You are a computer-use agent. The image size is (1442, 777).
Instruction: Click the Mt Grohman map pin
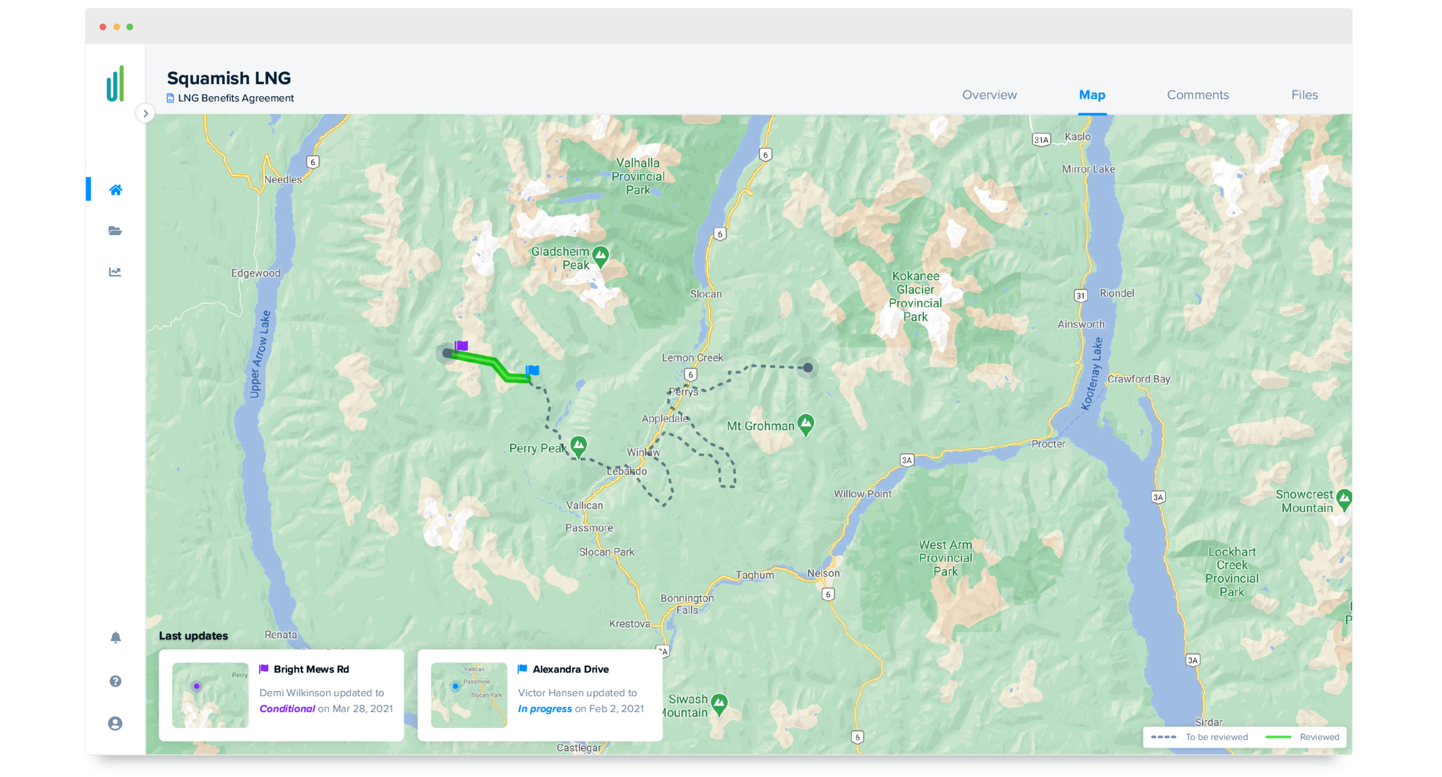(x=806, y=425)
